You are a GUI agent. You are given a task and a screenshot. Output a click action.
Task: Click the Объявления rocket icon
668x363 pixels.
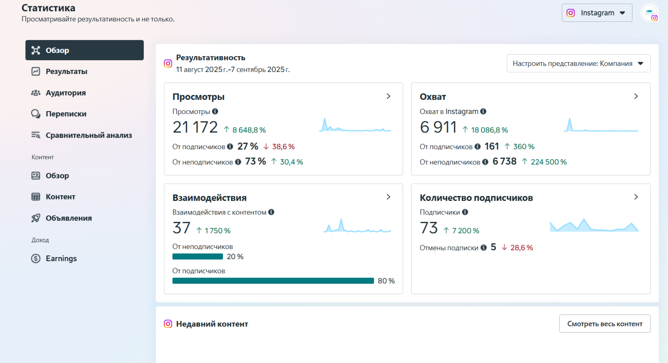pyautogui.click(x=36, y=218)
